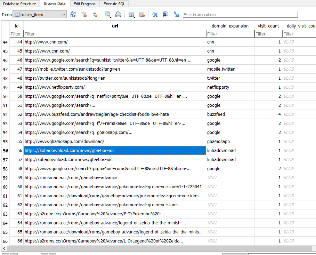This screenshot has width=316, height=255.
Task: Open find and replace tool
Action: click(176, 14)
